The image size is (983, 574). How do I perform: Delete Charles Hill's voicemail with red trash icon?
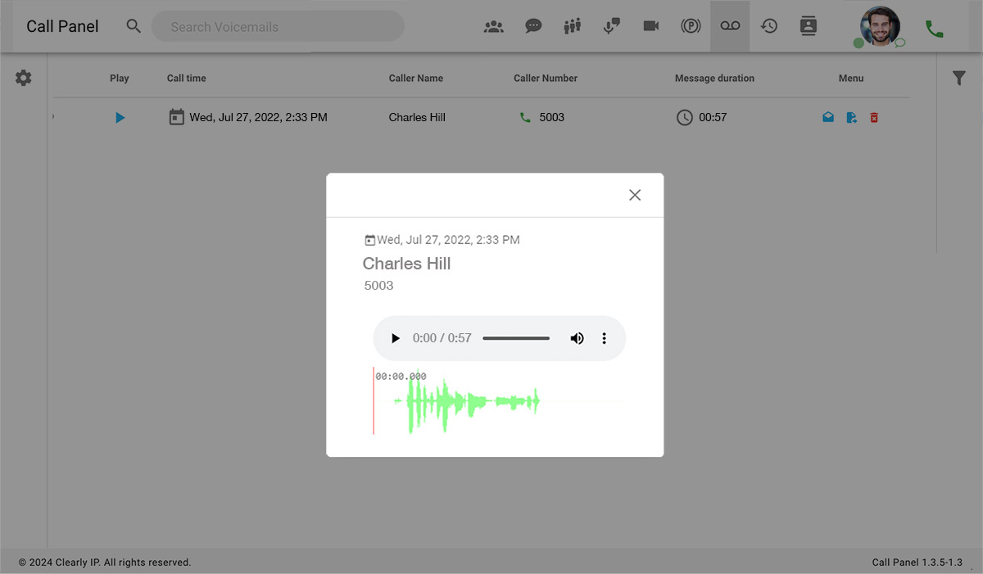874,118
